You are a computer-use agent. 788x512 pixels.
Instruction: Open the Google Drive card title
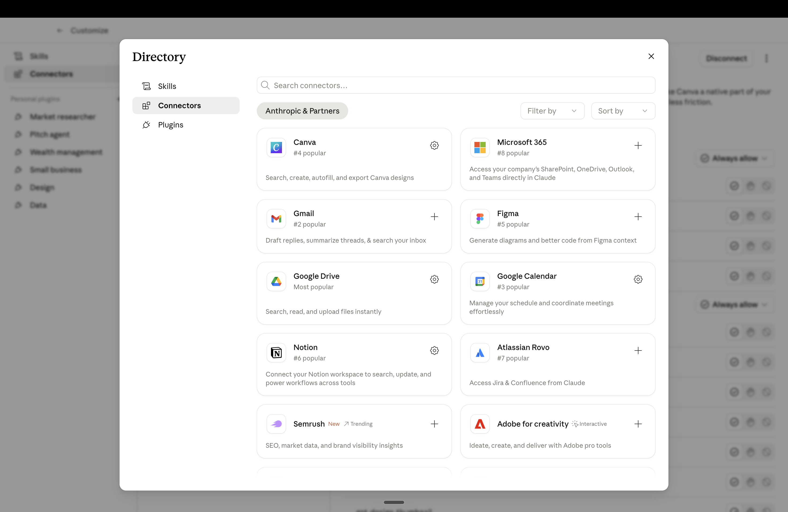(x=316, y=276)
